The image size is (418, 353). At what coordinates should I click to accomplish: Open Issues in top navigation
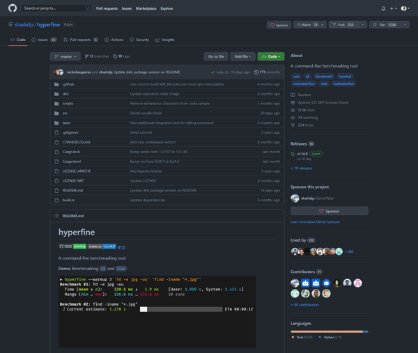(x=127, y=8)
